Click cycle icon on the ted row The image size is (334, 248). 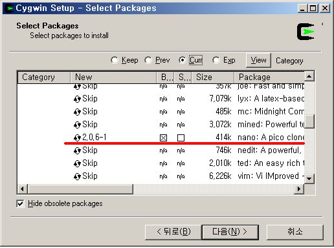point(77,163)
